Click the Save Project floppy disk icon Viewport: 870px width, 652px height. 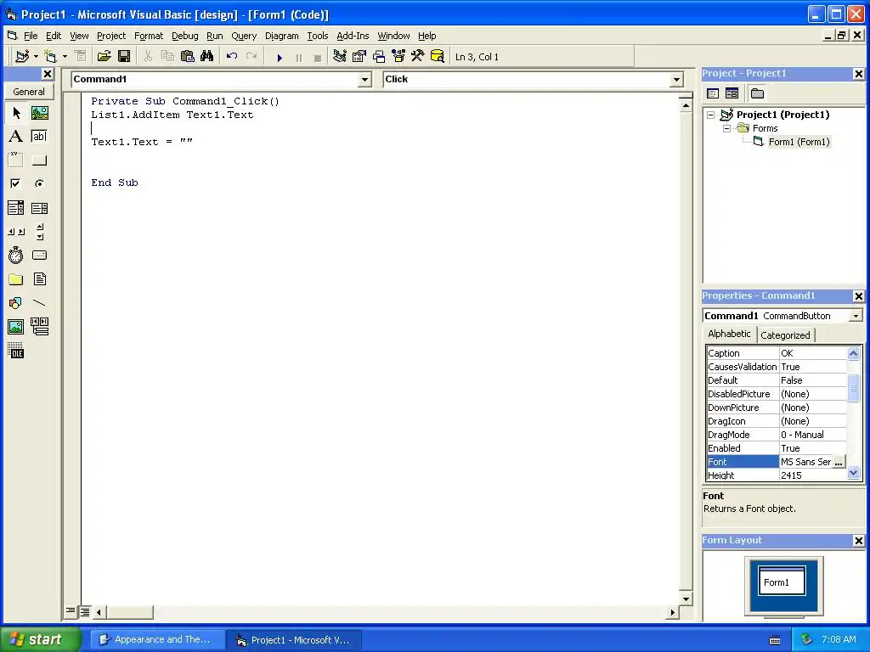(124, 57)
